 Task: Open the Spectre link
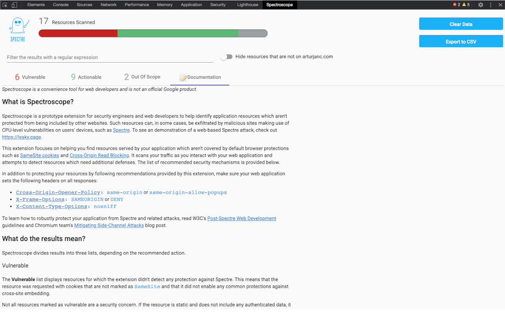coord(122,130)
